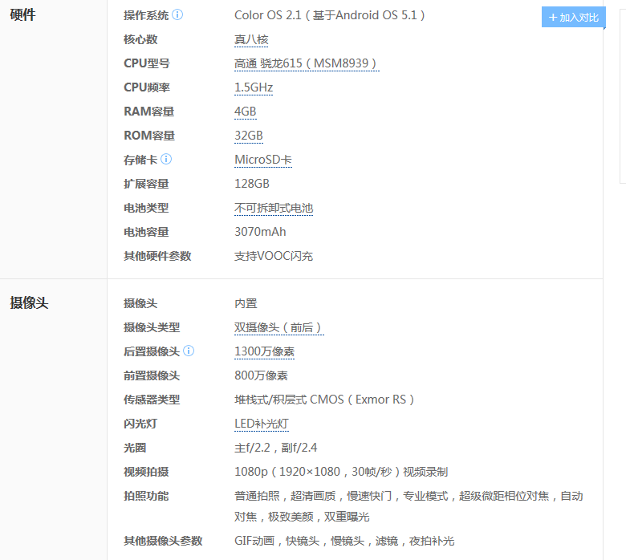Click the 摄像头 section heading
Image resolution: width=626 pixels, height=560 pixels.
coord(29,303)
